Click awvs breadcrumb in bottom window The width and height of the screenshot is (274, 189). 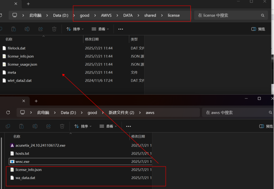point(150,113)
